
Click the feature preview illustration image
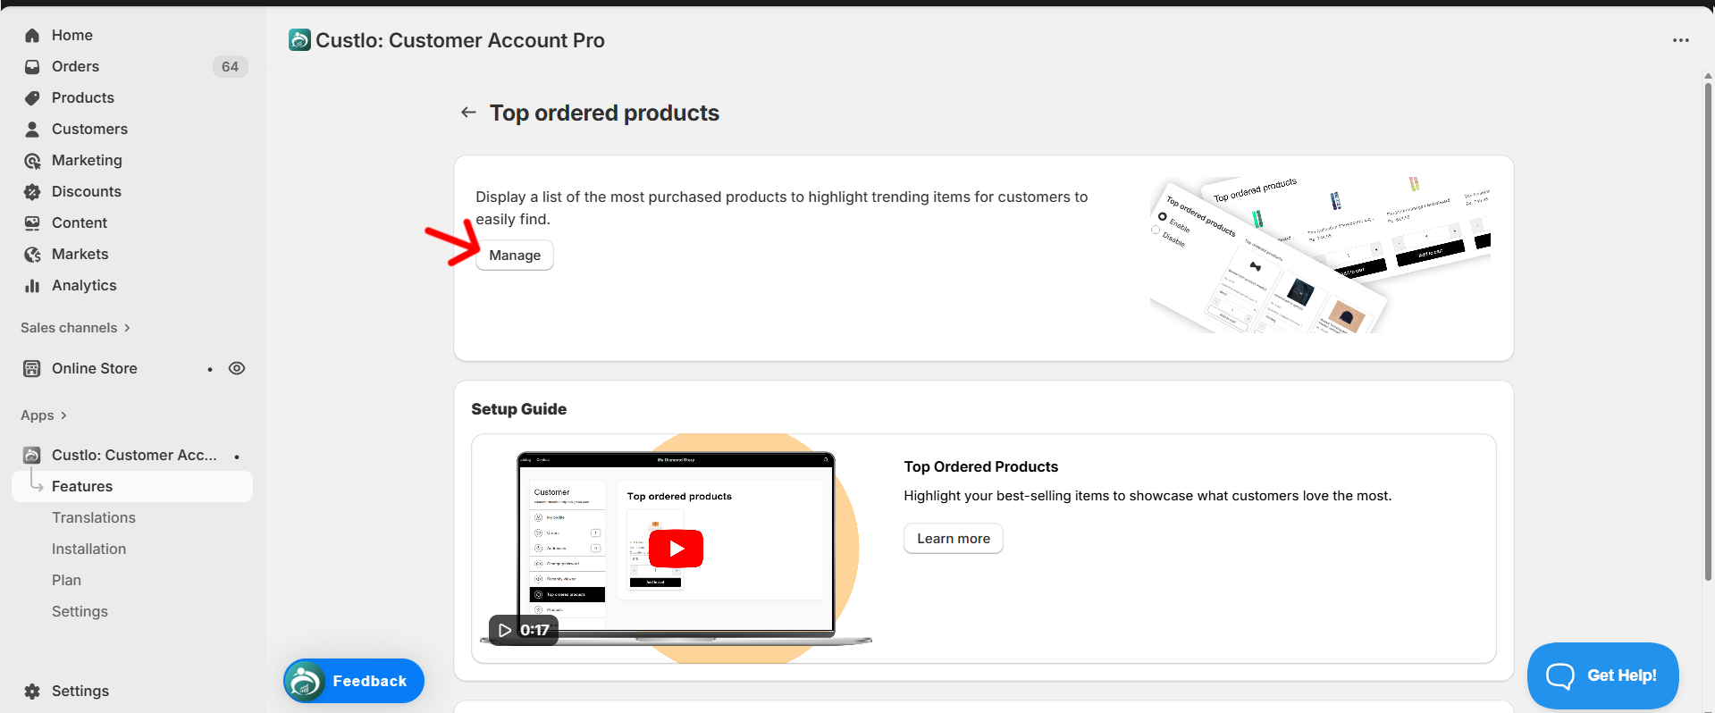click(x=1320, y=255)
